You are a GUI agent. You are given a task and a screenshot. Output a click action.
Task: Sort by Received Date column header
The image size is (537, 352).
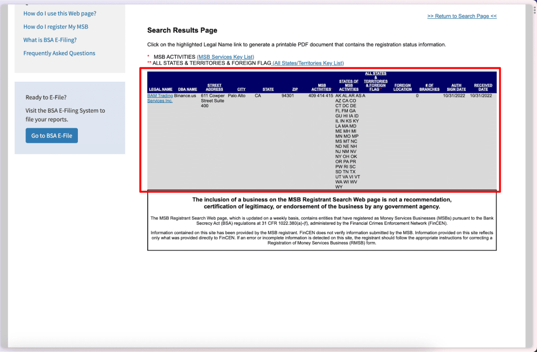[483, 87]
